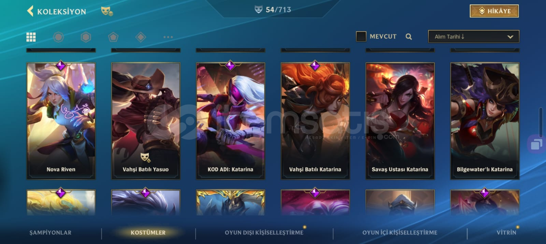Click the vertical scrollbar on right edge
This screenshot has height=244, width=546.
pyautogui.click(x=541, y=123)
